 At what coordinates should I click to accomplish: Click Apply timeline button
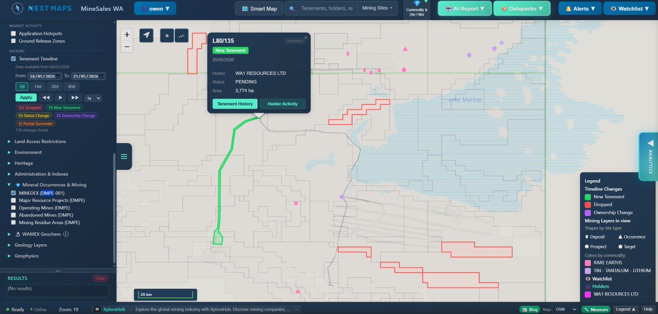coord(26,98)
